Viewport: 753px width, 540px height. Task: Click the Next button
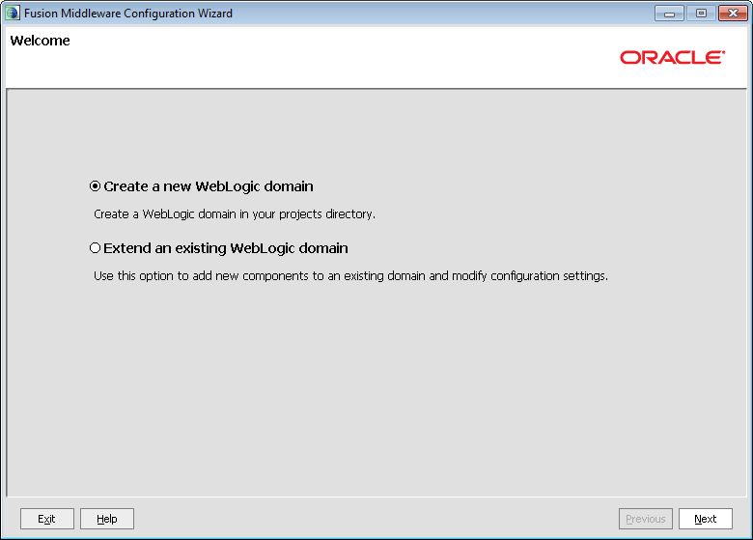pyautogui.click(x=705, y=519)
